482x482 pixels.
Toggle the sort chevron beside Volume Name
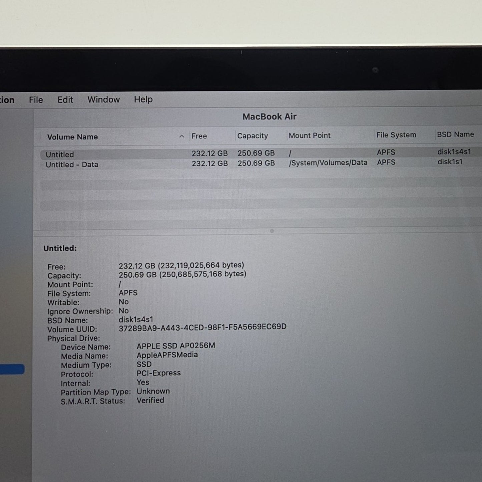(x=181, y=136)
